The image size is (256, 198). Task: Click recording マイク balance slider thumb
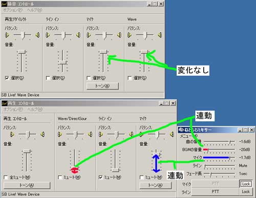(104, 35)
